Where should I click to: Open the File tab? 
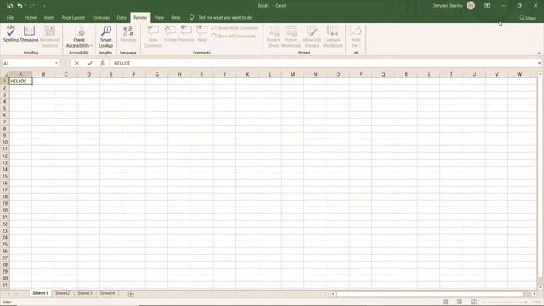[10, 17]
